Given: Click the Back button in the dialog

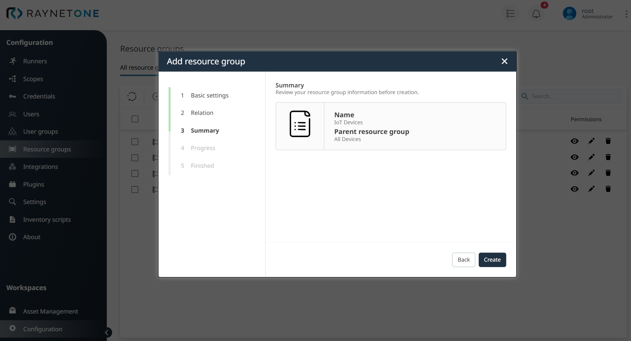Looking at the screenshot, I should [x=464, y=260].
